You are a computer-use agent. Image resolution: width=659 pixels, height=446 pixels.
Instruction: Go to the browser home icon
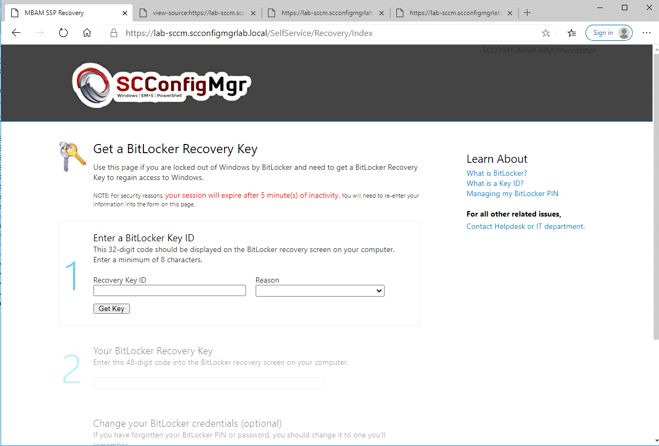[87, 33]
